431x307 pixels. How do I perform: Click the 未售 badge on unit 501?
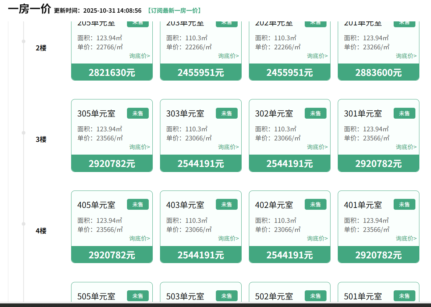pyautogui.click(x=404, y=296)
